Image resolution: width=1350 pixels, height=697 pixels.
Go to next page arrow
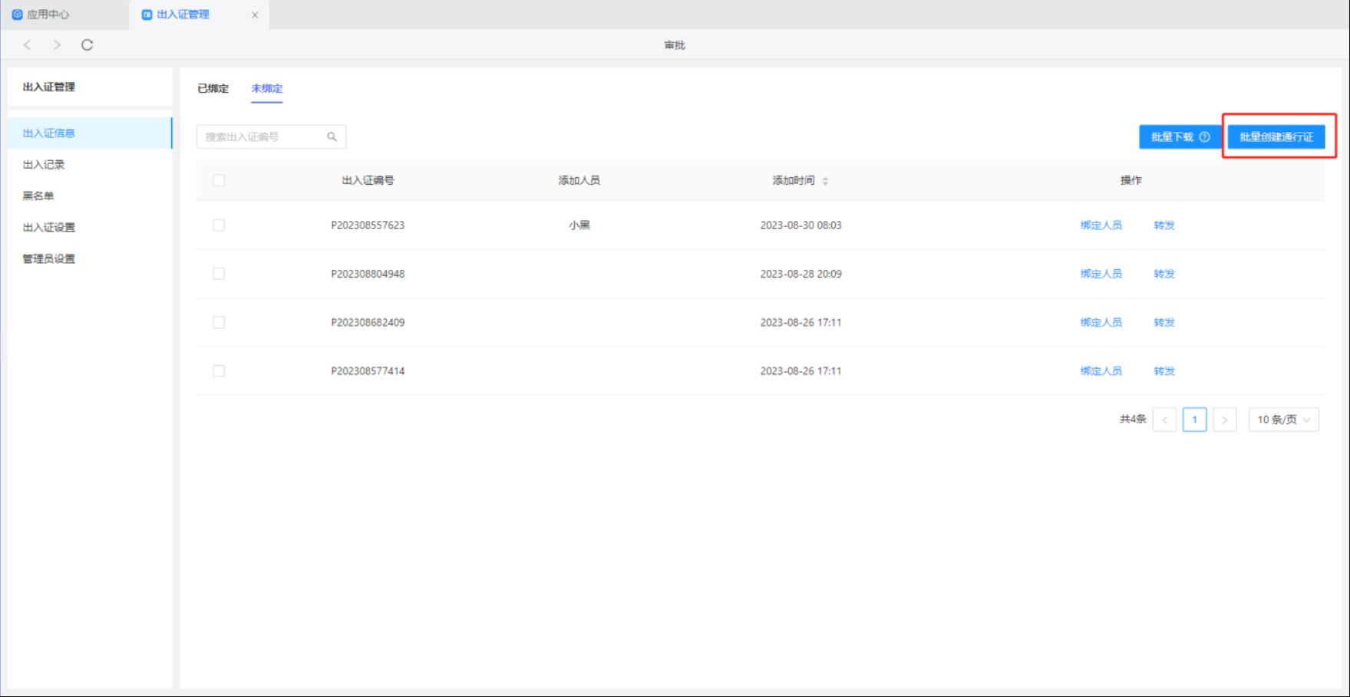point(1224,419)
